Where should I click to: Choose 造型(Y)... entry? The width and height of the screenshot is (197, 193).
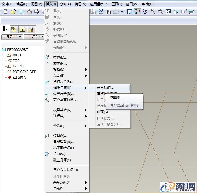pos(67,136)
